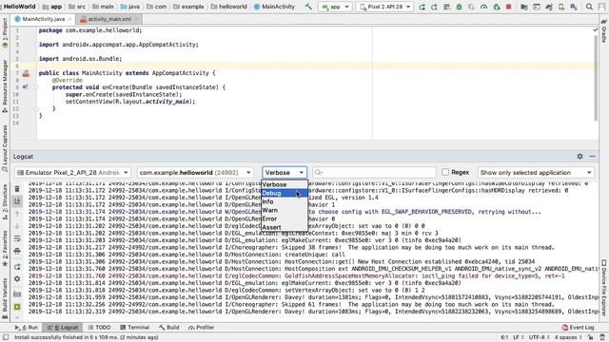The width and height of the screenshot is (609, 342).
Task: Click the Debug app bug icon
Action: click(459, 7)
